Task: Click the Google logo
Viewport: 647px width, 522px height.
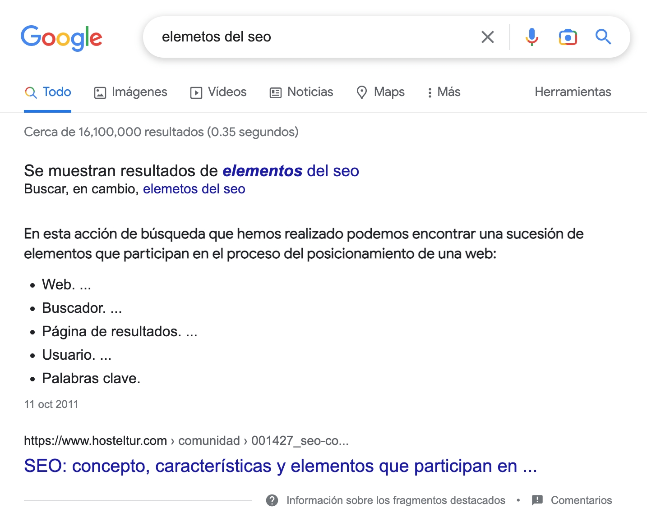Action: click(x=61, y=38)
